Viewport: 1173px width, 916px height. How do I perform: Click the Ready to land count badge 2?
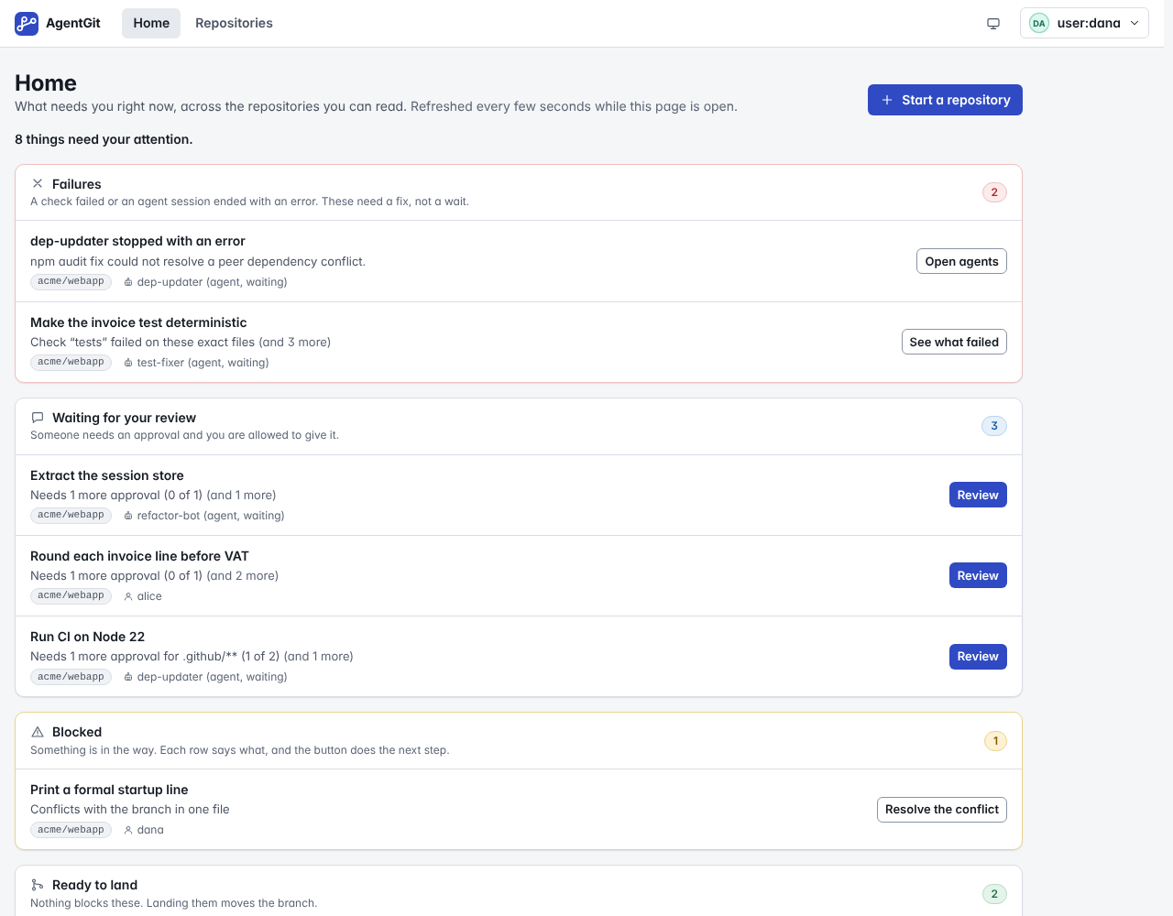(x=994, y=894)
